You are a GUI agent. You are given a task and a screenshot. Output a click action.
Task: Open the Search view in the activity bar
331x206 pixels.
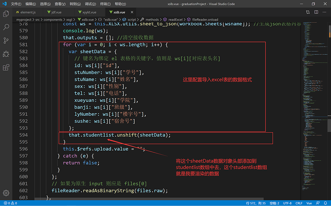[6, 27]
